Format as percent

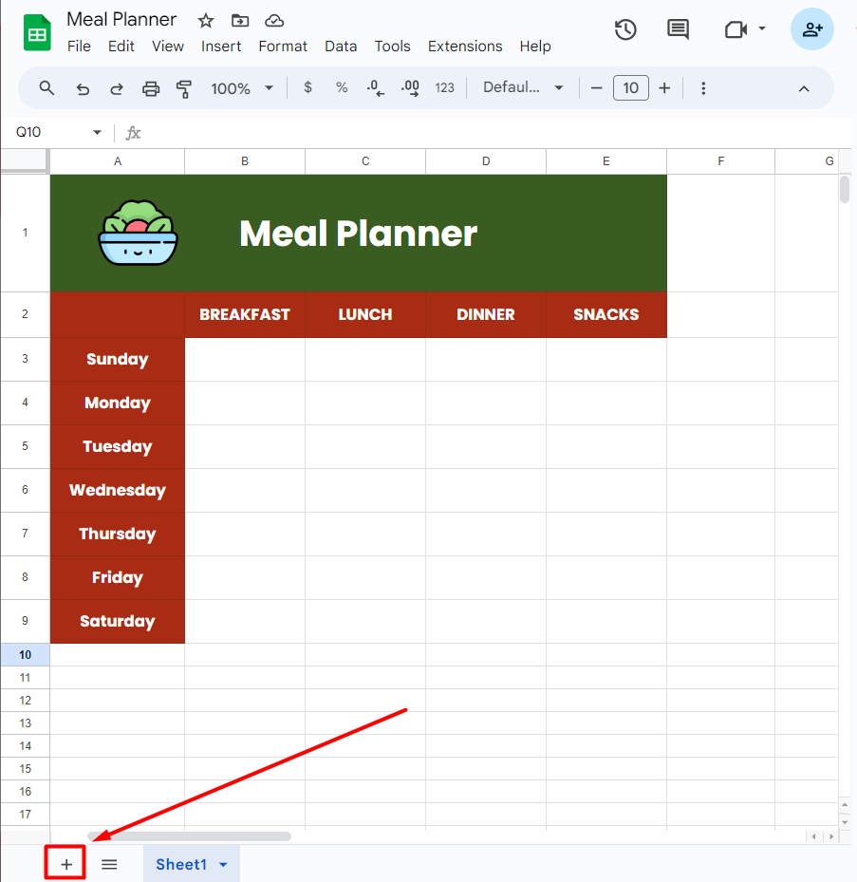342,87
